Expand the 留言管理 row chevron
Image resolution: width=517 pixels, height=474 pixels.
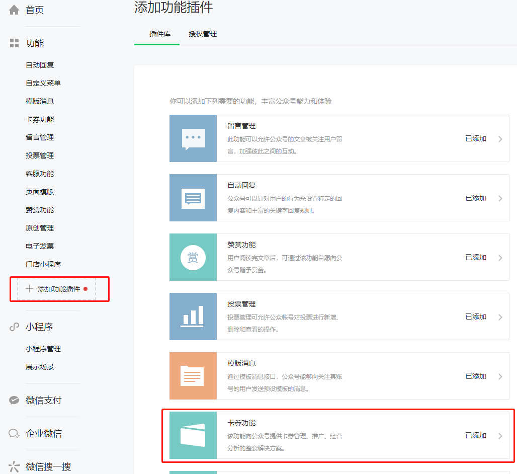499,138
